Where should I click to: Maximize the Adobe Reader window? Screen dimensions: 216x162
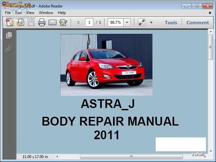point(197,6)
